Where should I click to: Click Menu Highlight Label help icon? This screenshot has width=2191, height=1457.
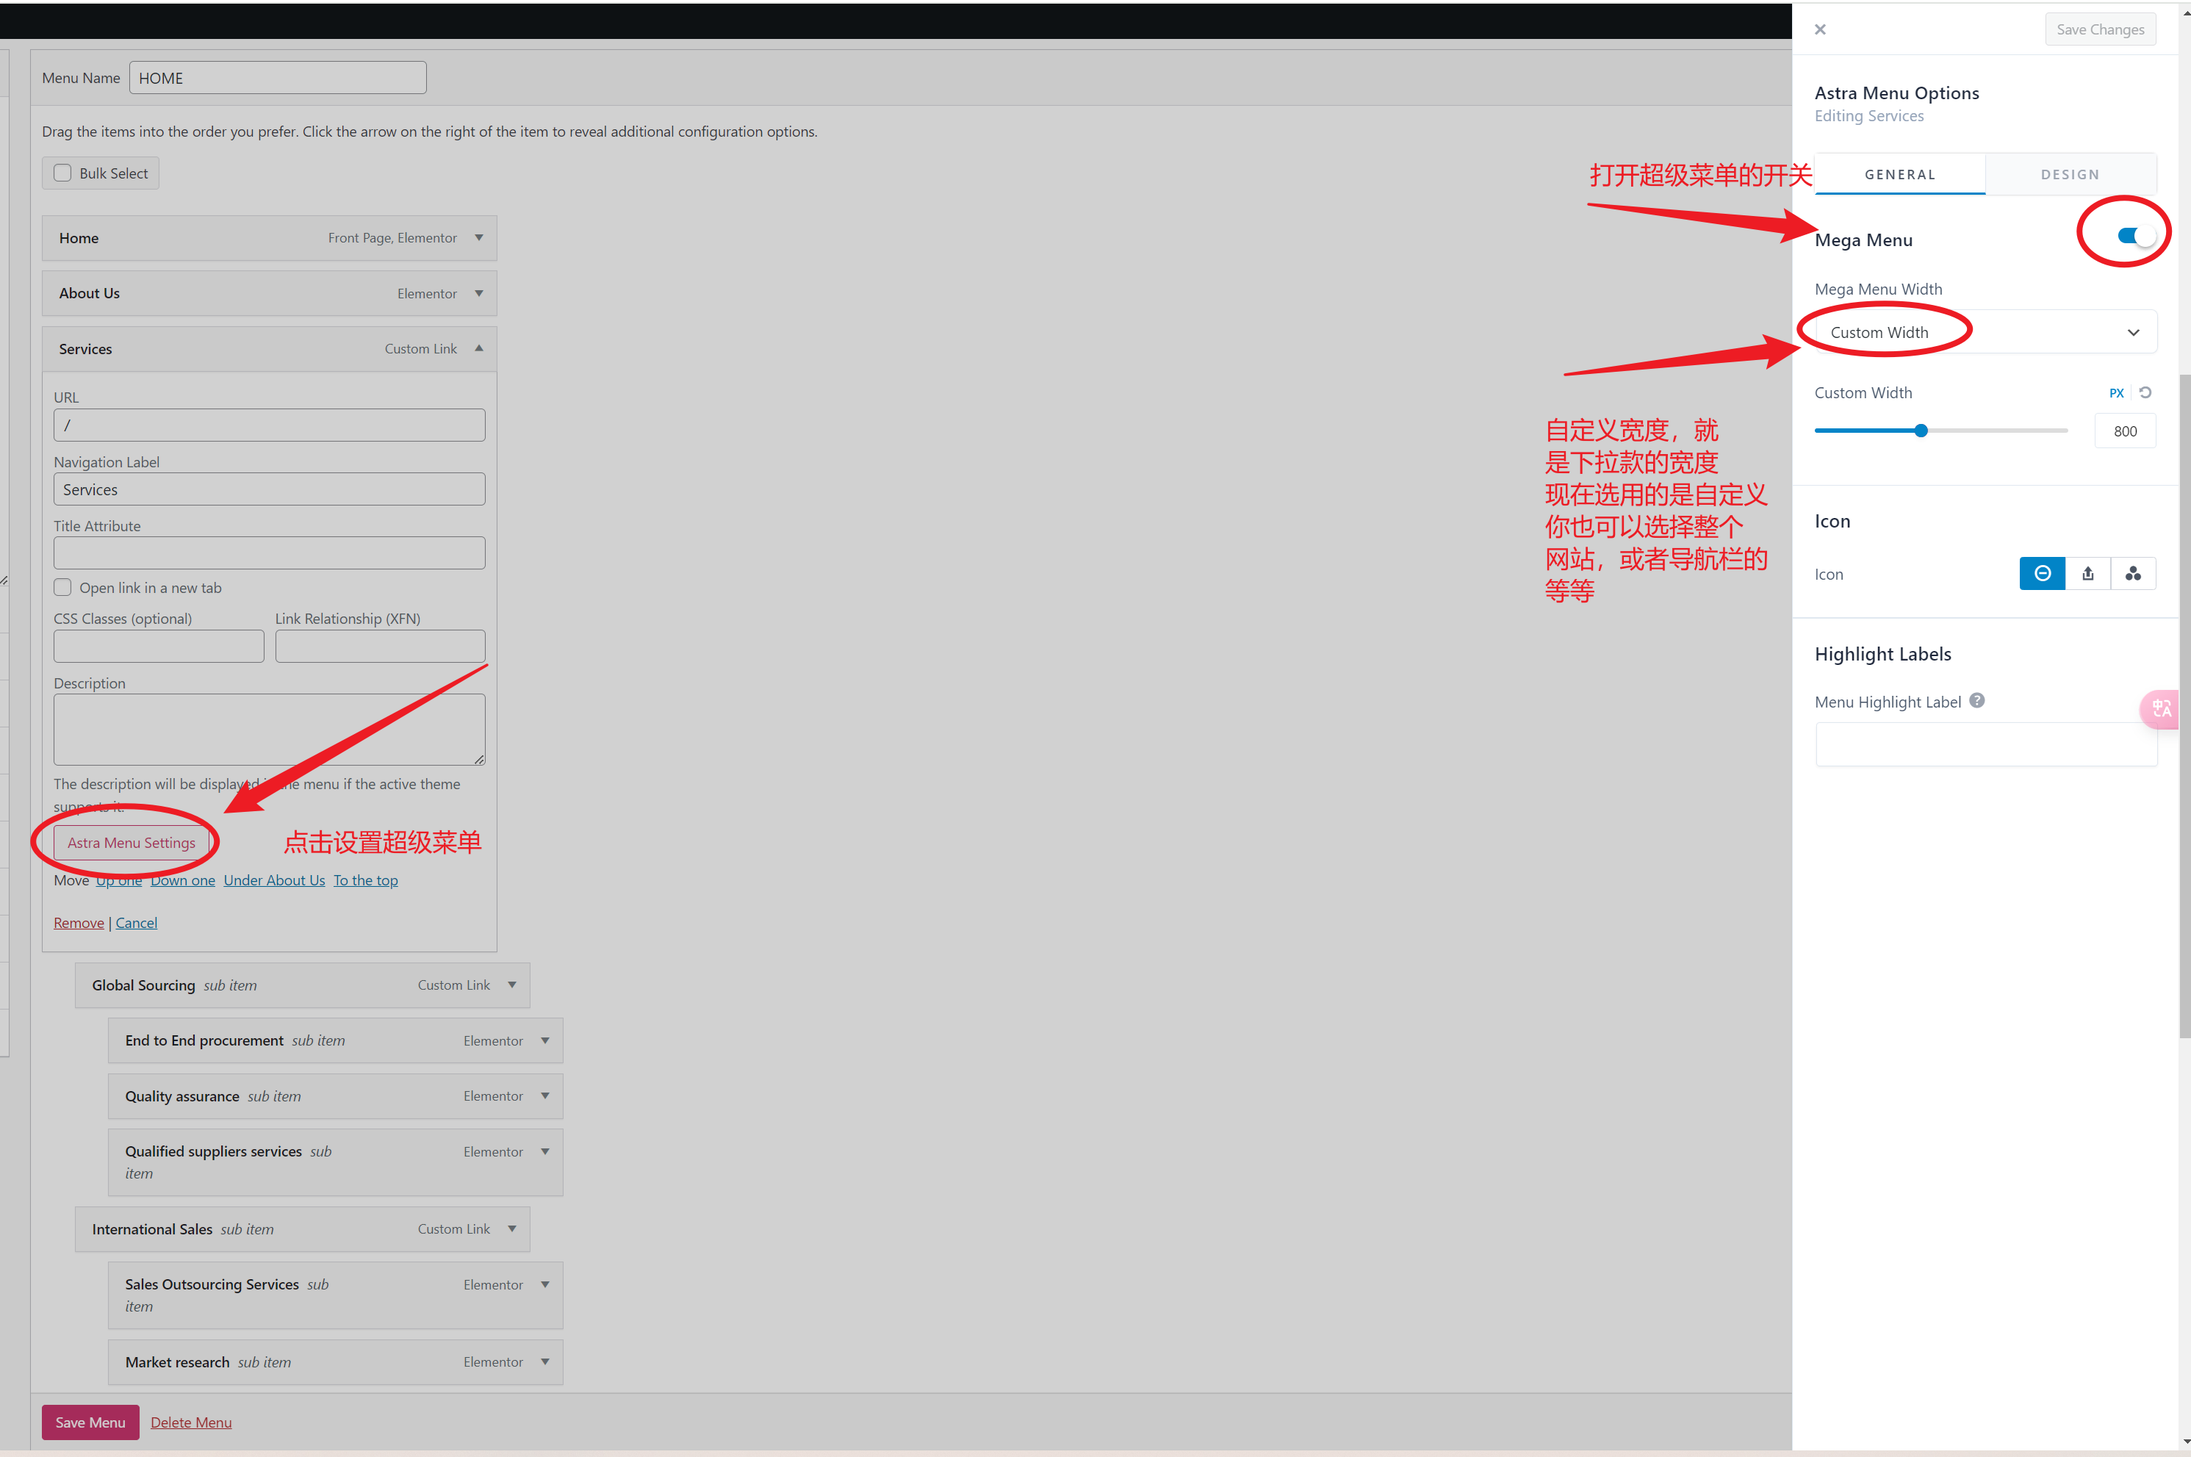tap(1976, 701)
